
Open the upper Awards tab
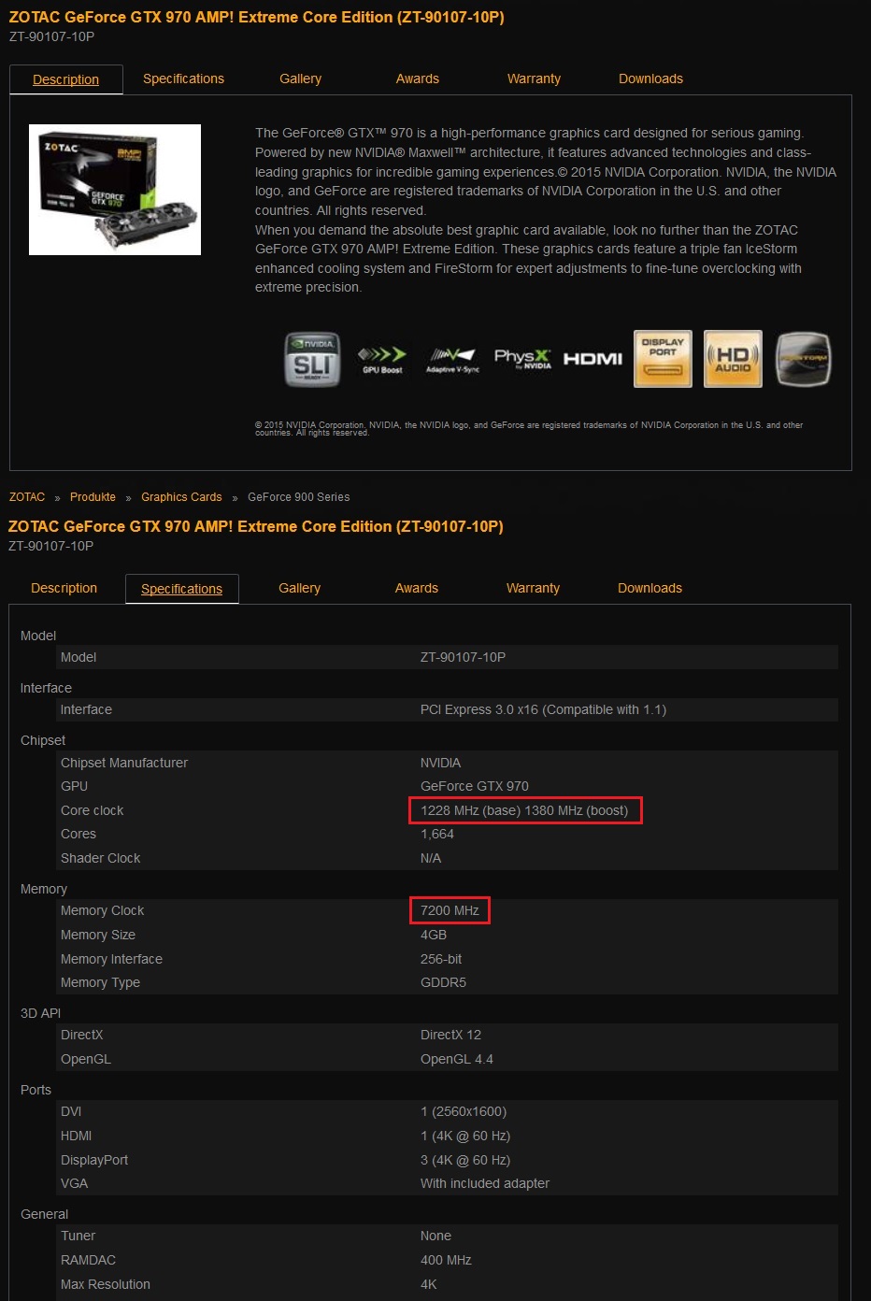417,79
